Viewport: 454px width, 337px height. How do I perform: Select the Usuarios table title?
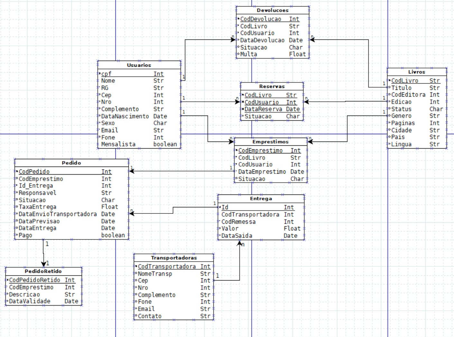(x=139, y=65)
